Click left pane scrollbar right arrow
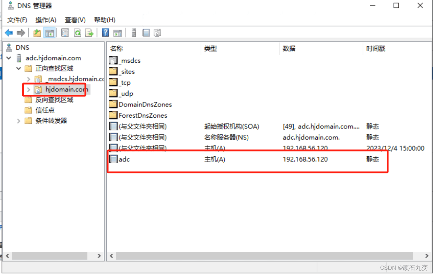This screenshot has height=274, width=433. [99, 256]
